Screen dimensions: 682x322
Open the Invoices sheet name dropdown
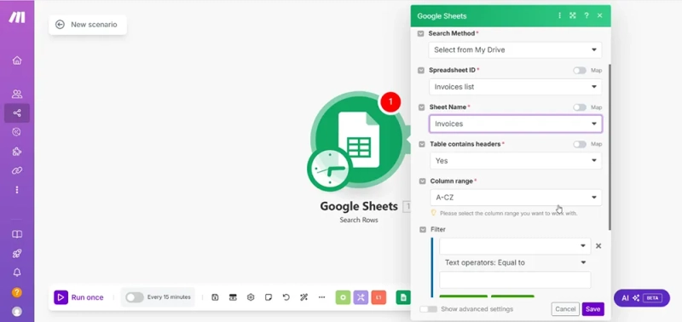[x=516, y=124]
